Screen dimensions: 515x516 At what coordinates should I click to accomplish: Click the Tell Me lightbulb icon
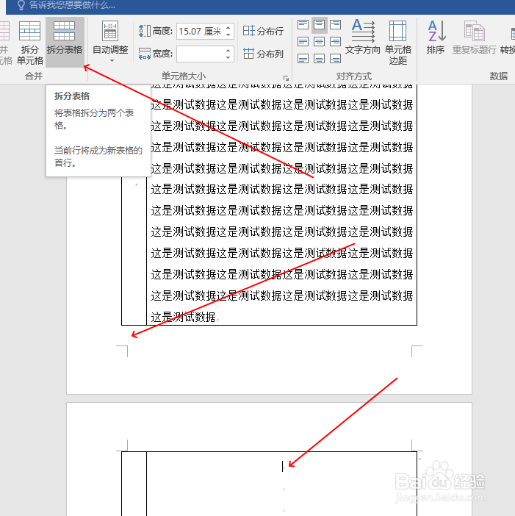(21, 5)
